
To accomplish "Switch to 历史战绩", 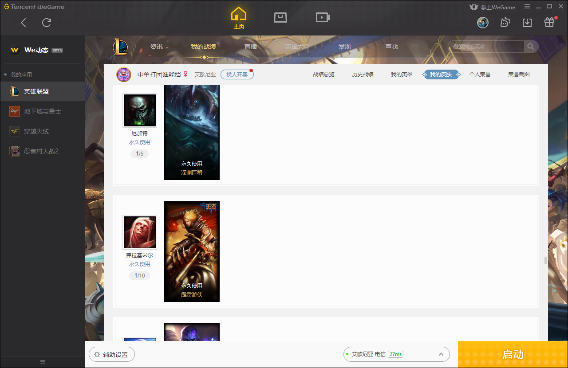I will click(x=363, y=74).
